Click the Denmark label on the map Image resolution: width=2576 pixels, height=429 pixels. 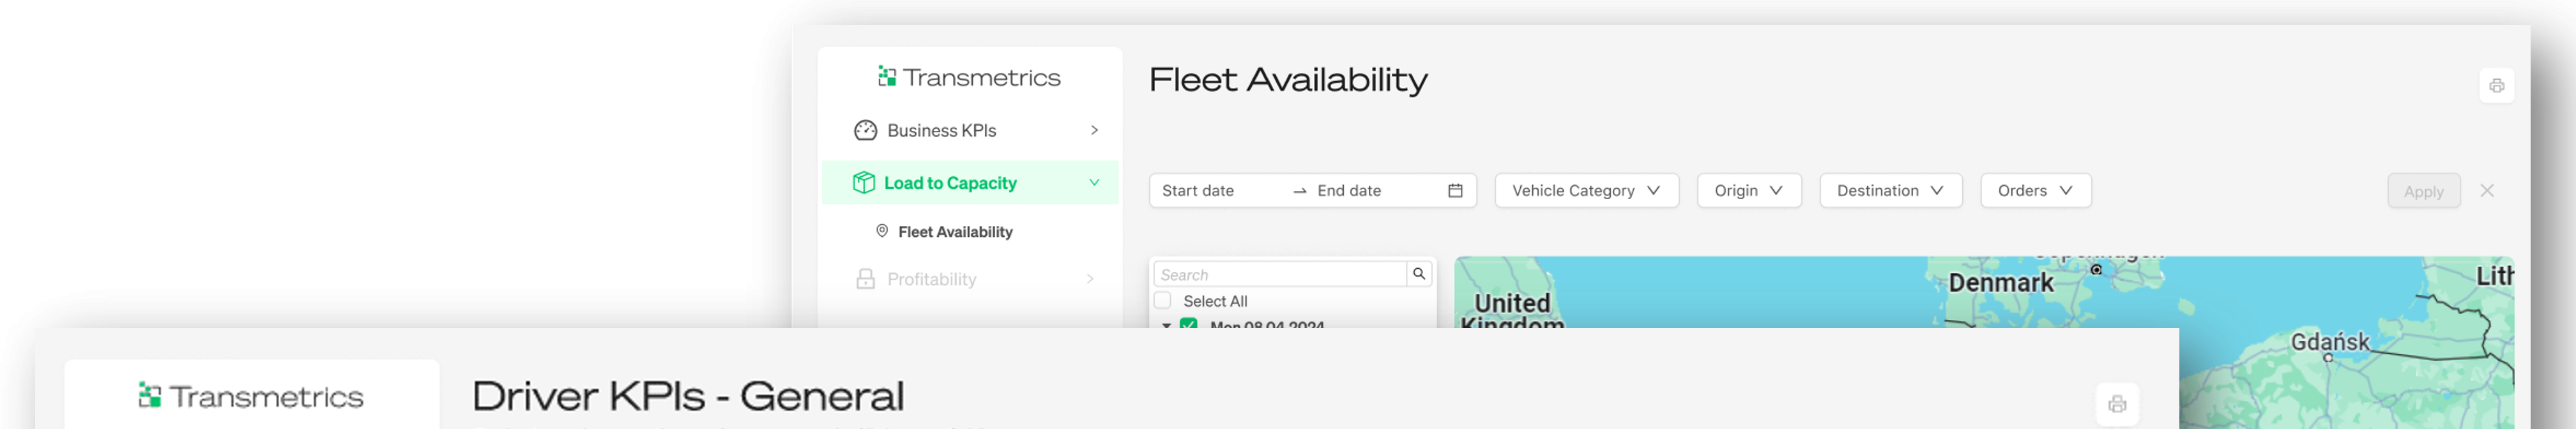pyautogui.click(x=2000, y=283)
